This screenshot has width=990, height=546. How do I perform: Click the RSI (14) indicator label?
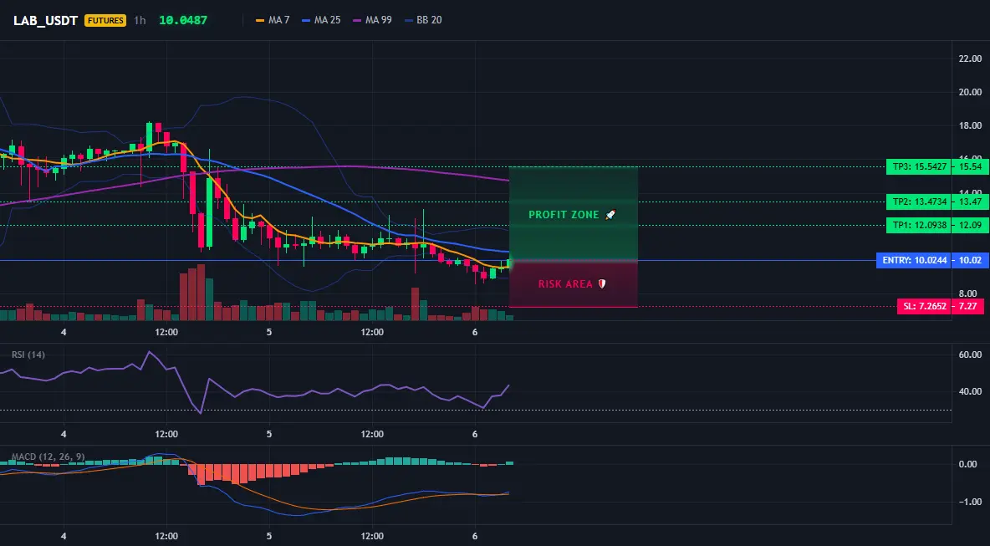pos(28,355)
